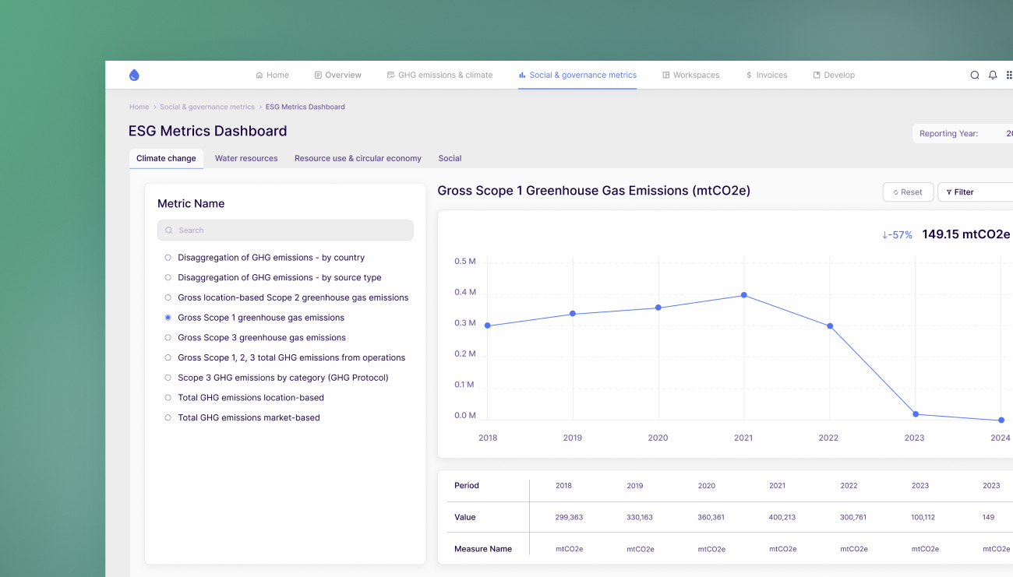Select Disaggregation of GHG emissions - by source type
Image resolution: width=1013 pixels, height=577 pixels.
click(x=273, y=277)
